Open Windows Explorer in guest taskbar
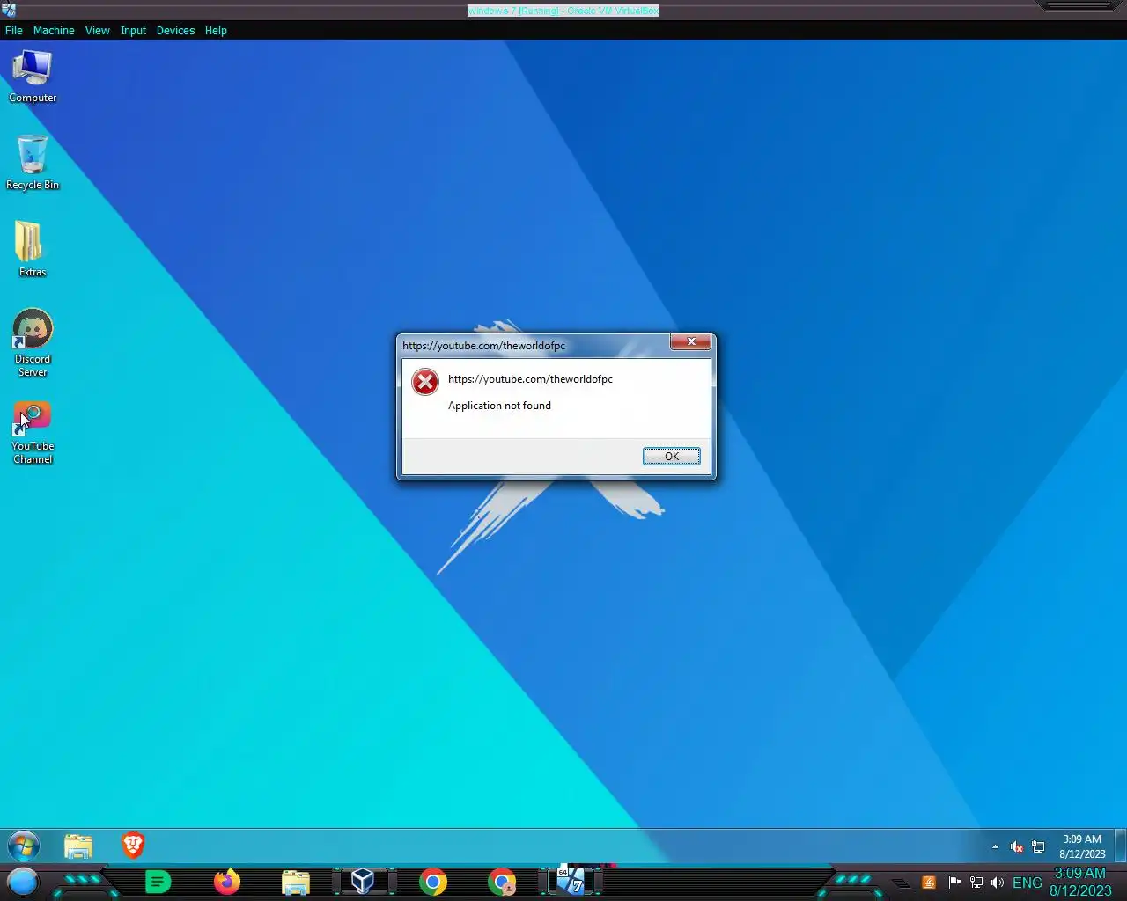Screen dimensions: 1127x901 [78, 846]
